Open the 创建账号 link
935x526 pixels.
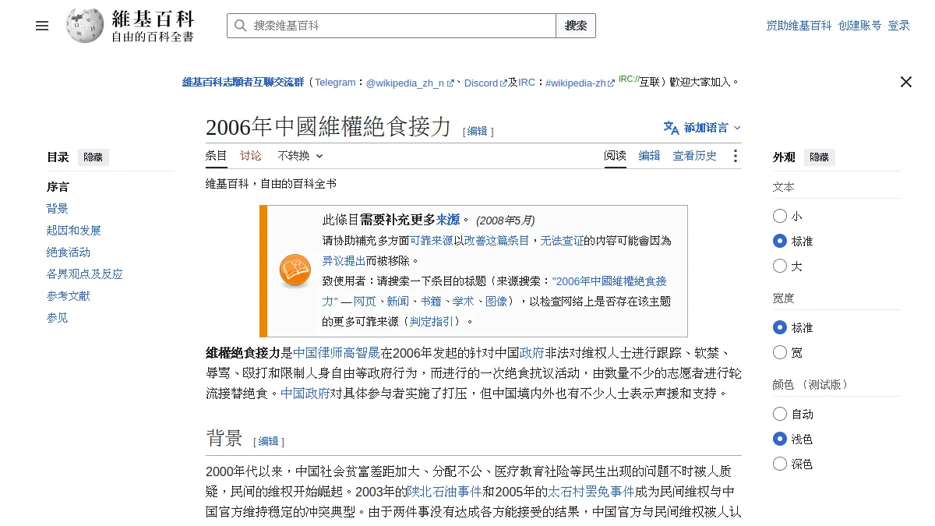pyautogui.click(x=860, y=26)
